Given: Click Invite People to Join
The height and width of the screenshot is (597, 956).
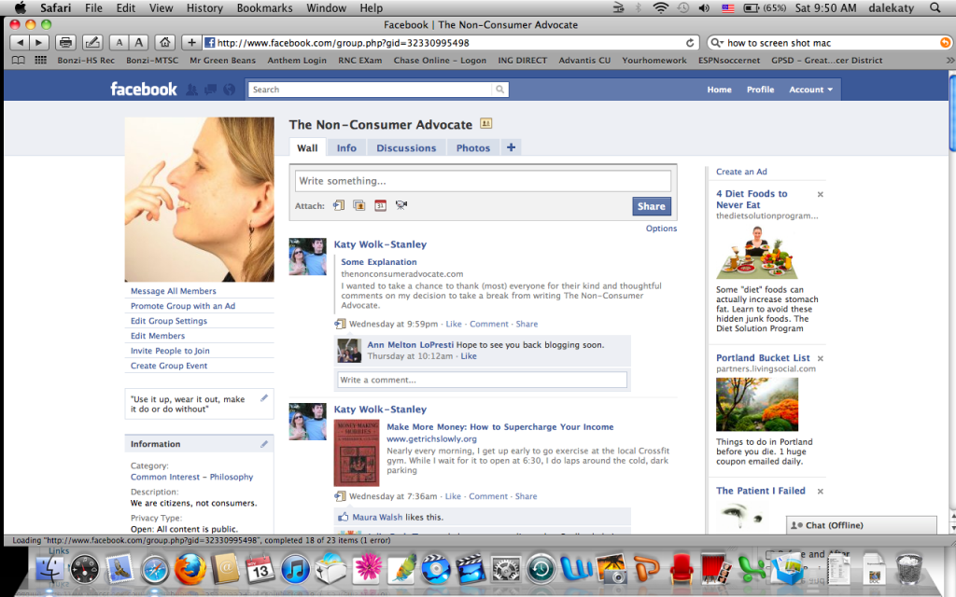Looking at the screenshot, I should pos(170,351).
